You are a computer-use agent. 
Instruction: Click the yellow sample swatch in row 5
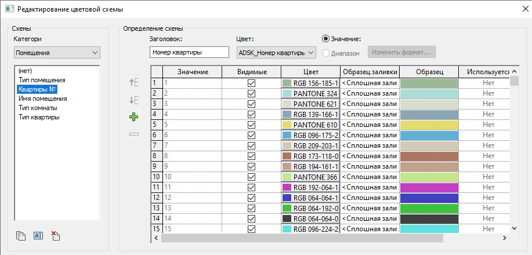[x=429, y=125]
